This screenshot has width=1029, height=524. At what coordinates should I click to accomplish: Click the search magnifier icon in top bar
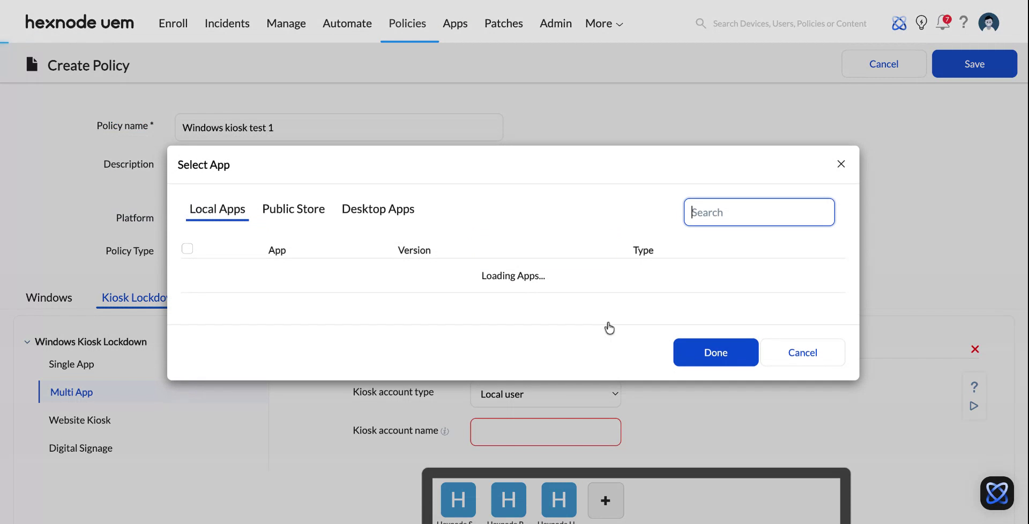click(700, 23)
